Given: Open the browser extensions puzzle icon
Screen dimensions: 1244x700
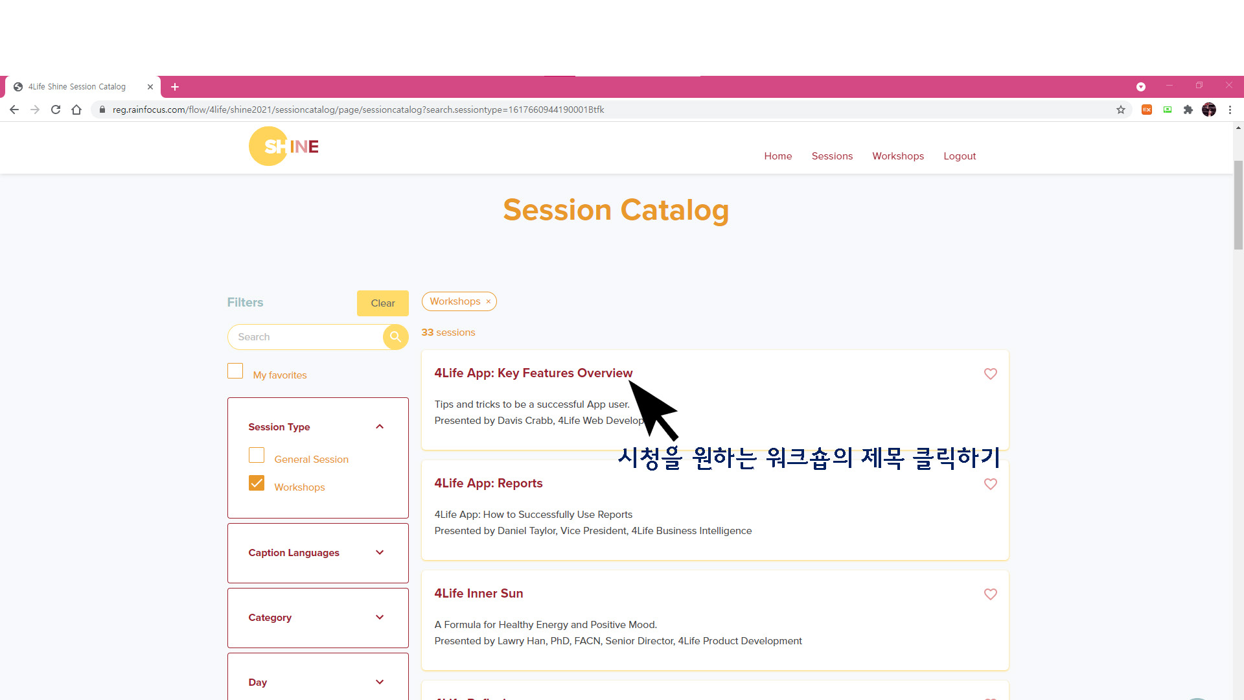Looking at the screenshot, I should (x=1188, y=110).
